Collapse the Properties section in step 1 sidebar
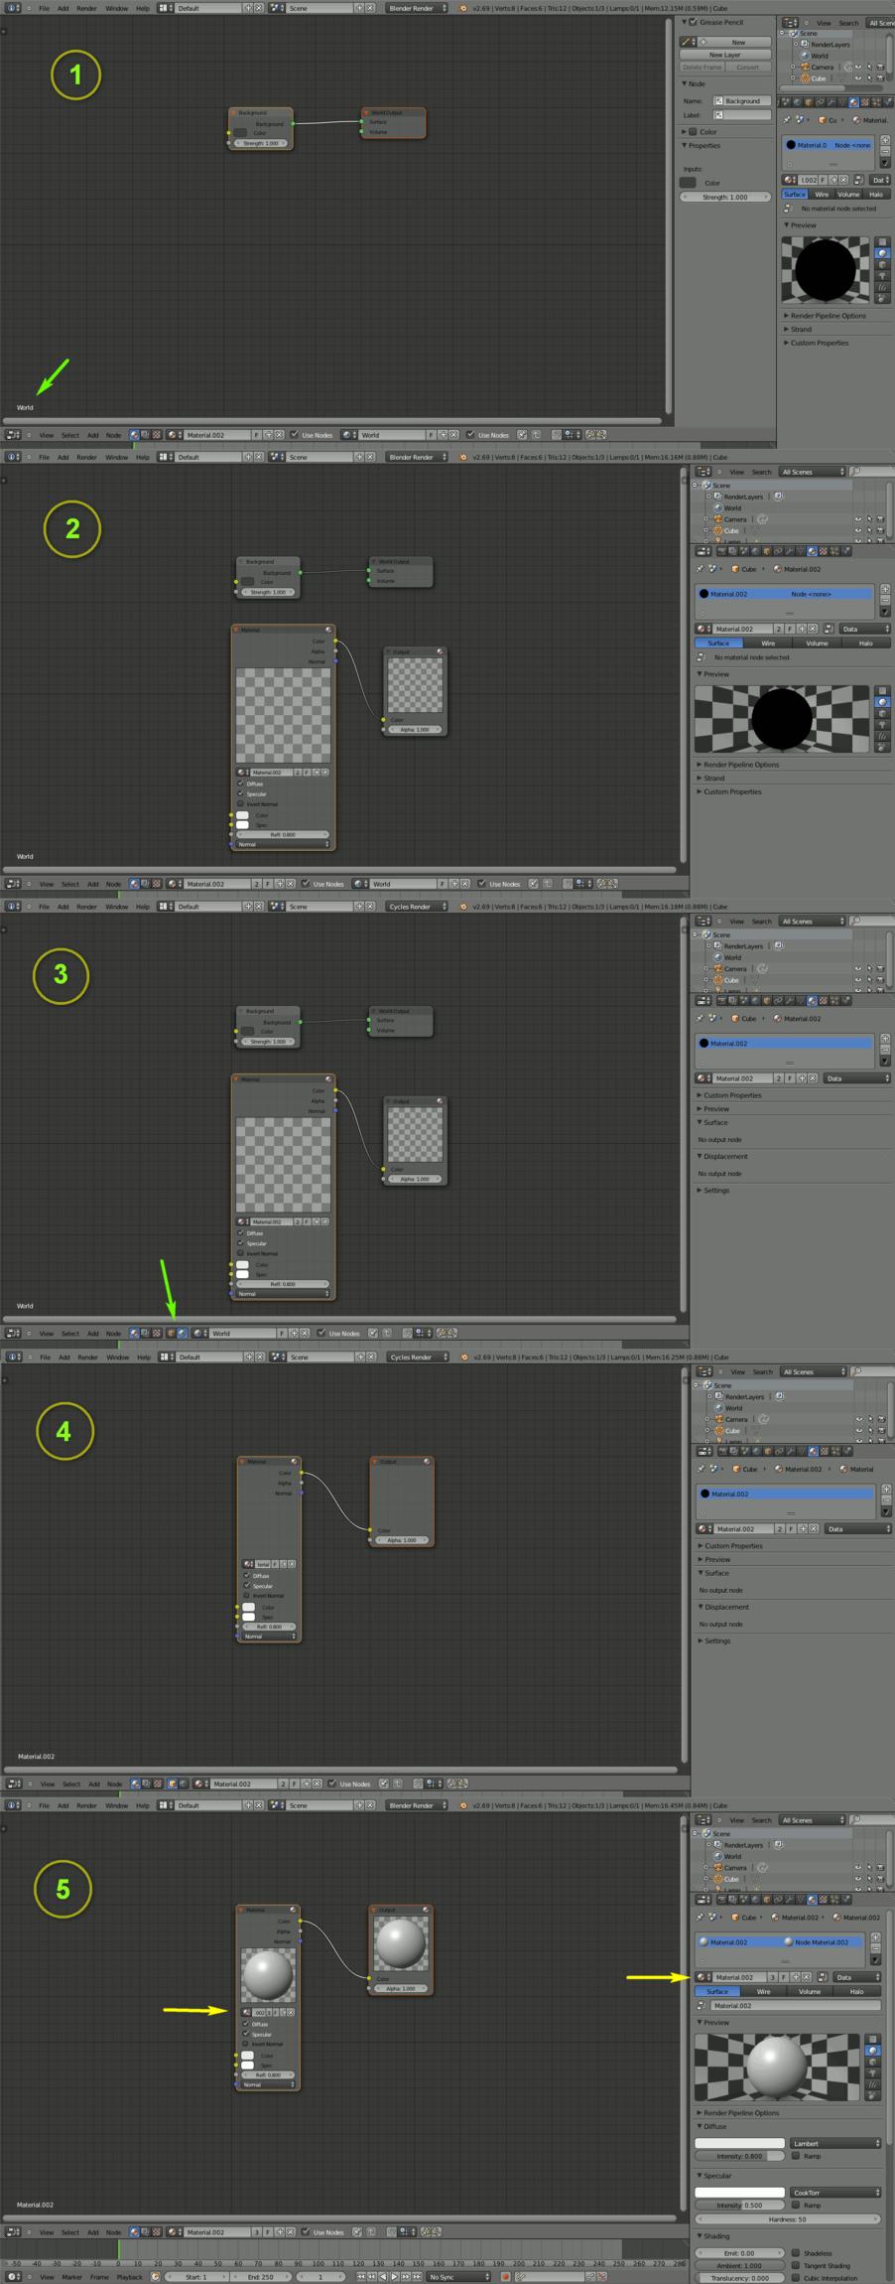Screen dimensions: 895x2284 click(x=703, y=145)
